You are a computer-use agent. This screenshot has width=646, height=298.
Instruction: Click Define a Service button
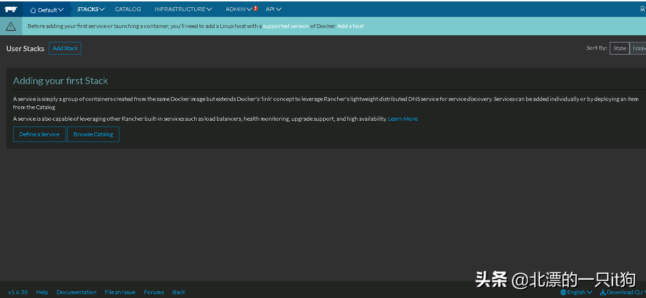pos(40,134)
